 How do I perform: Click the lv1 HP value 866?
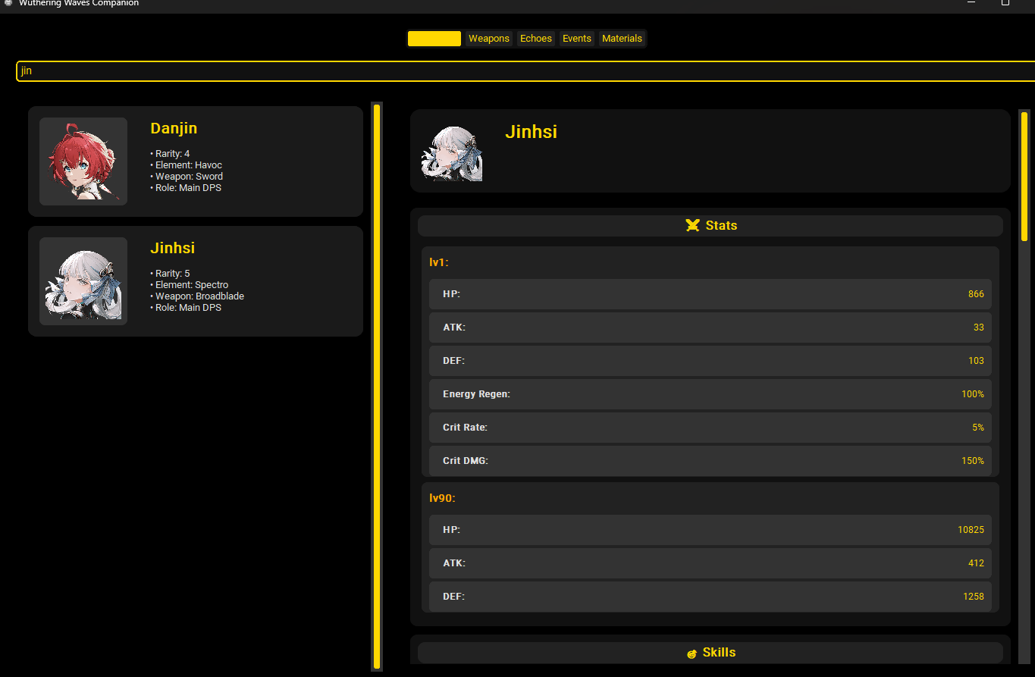point(976,294)
